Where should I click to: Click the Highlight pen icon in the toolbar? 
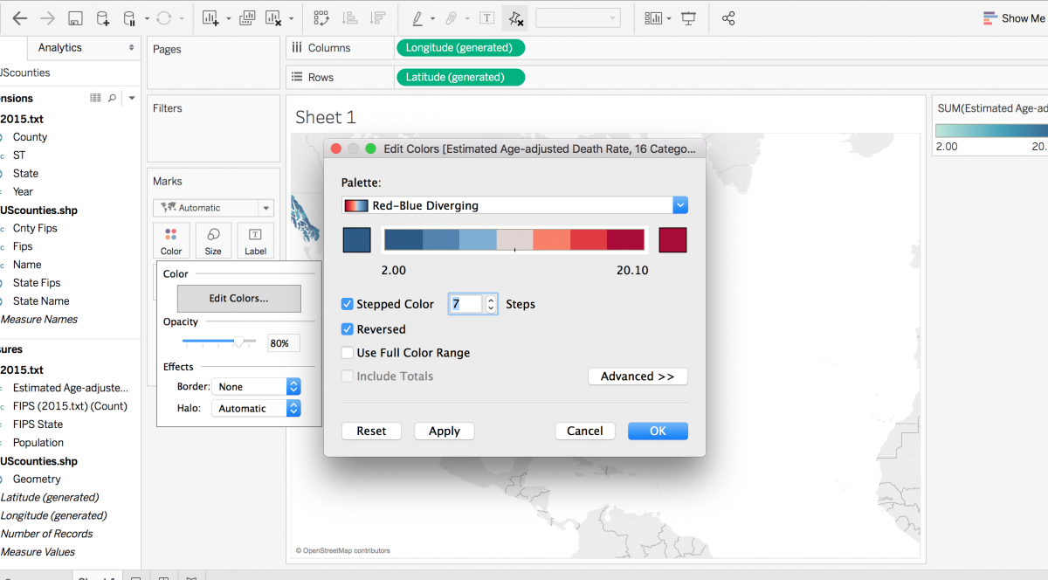click(x=417, y=17)
